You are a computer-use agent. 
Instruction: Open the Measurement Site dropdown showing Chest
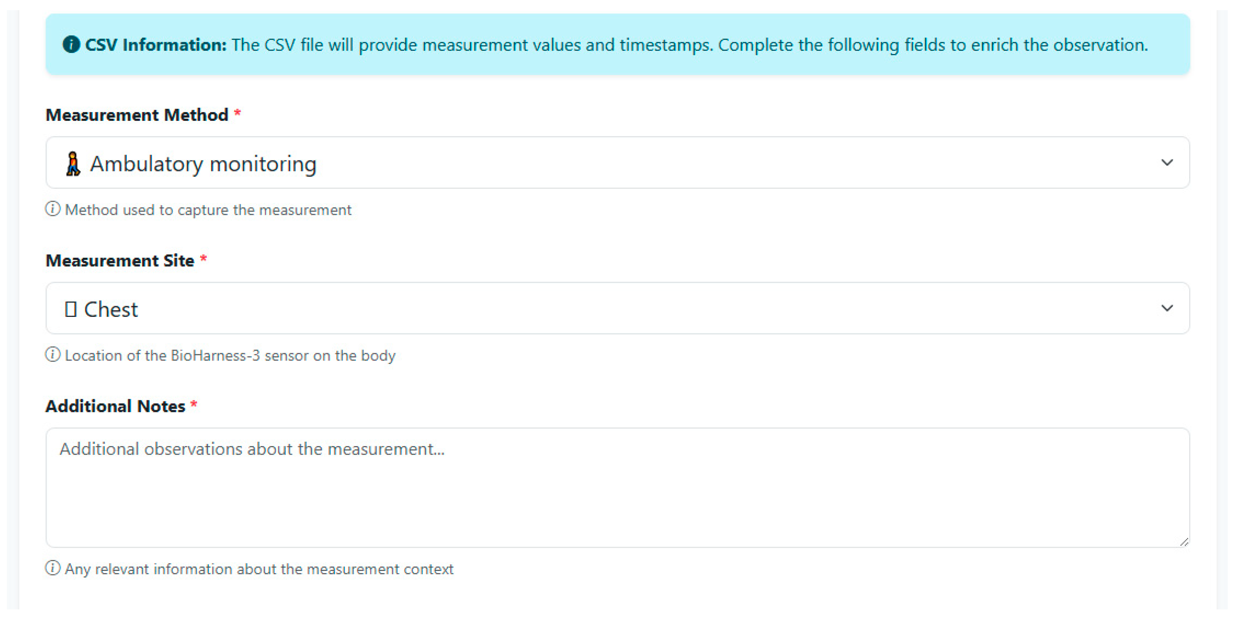pyautogui.click(x=617, y=308)
